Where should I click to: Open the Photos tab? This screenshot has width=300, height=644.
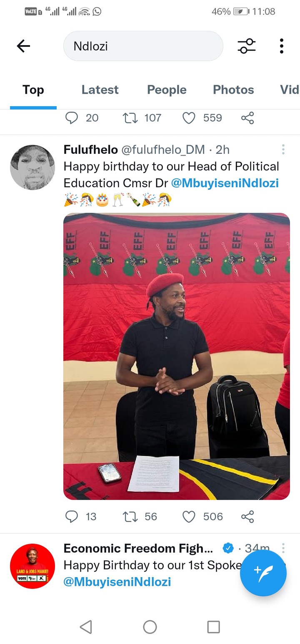tap(233, 90)
